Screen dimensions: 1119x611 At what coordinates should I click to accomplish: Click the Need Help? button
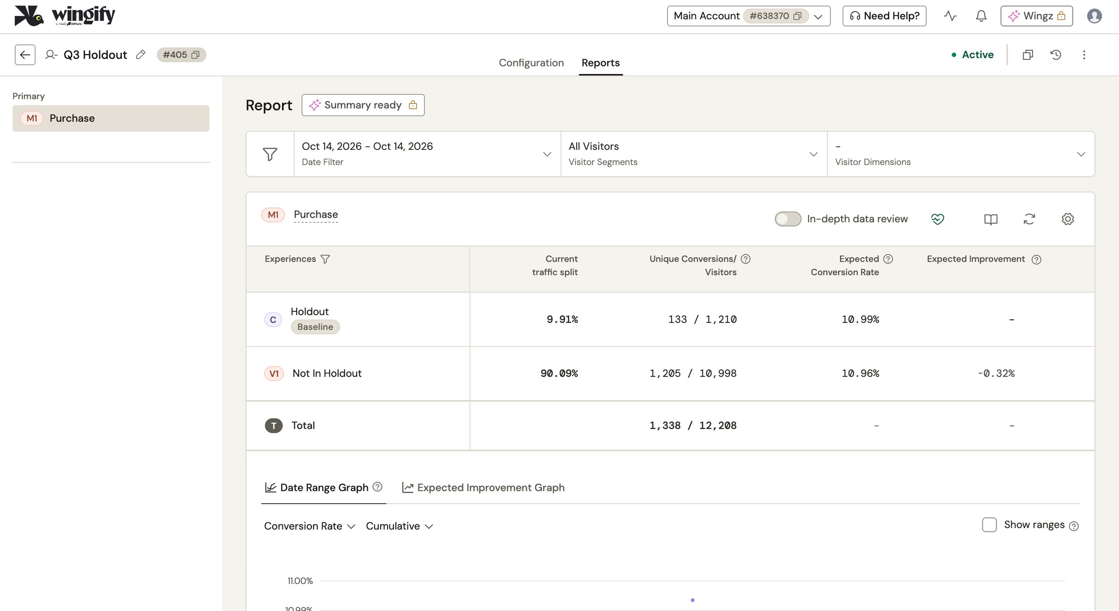[x=884, y=16]
